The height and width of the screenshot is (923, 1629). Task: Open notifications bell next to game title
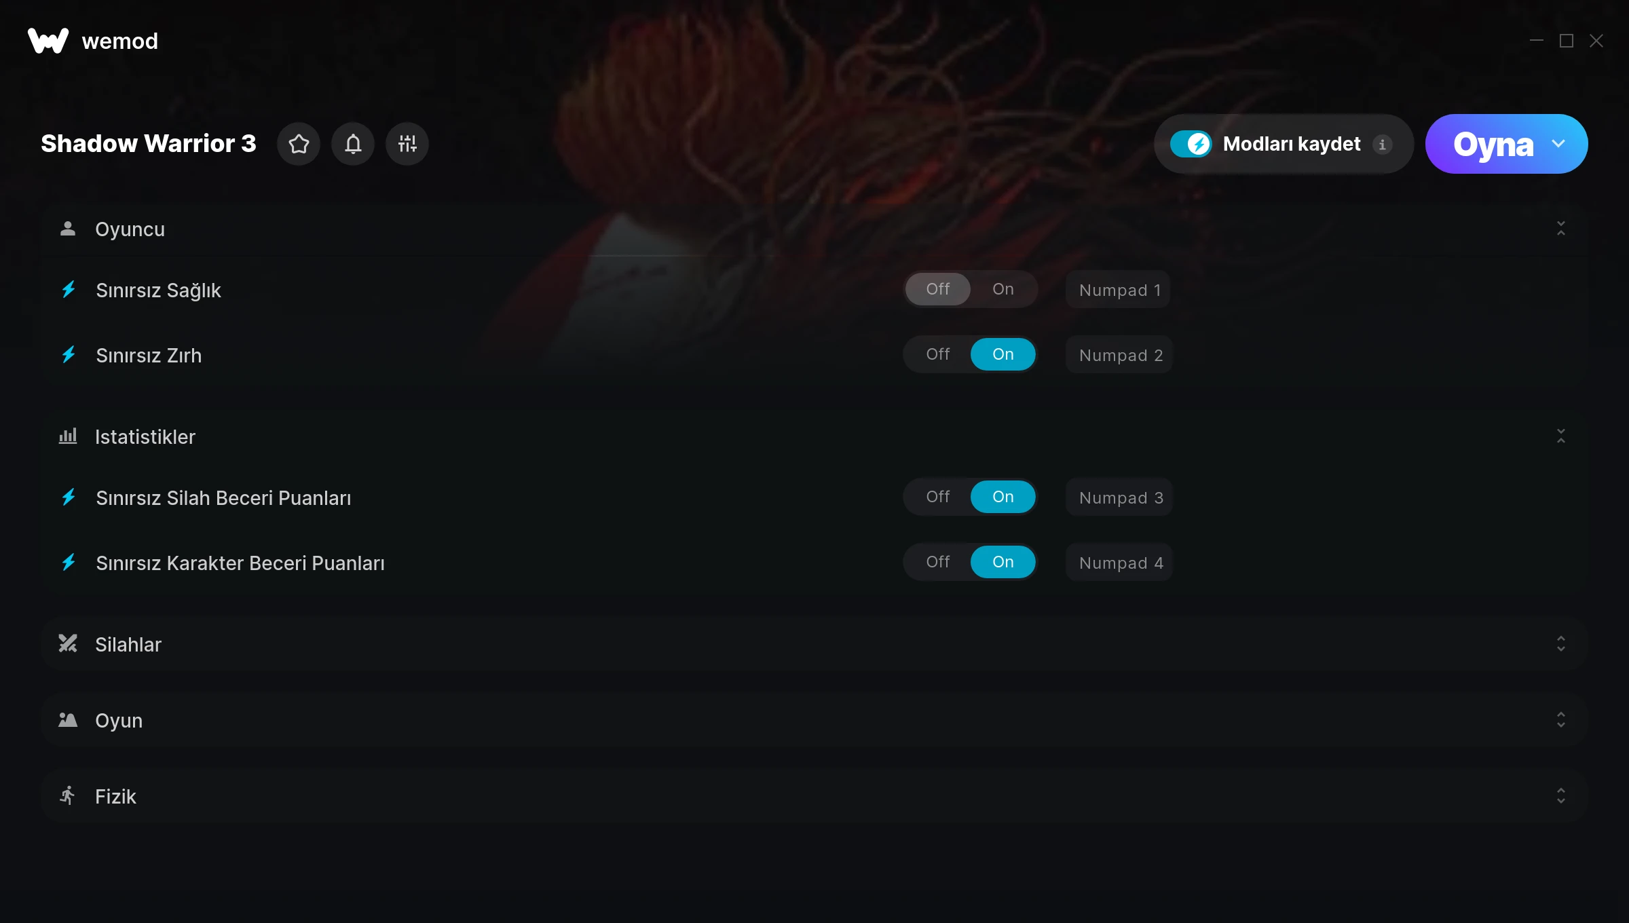coord(353,144)
